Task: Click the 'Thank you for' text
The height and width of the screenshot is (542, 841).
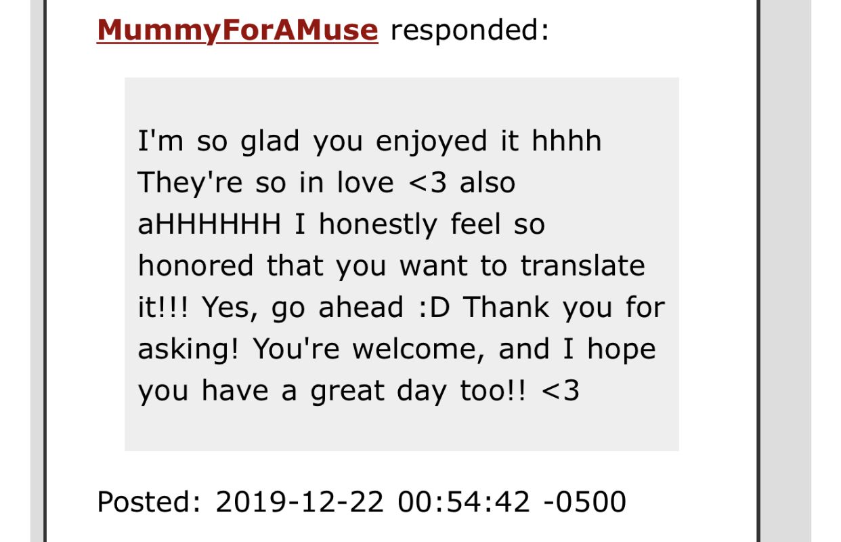Action: point(564,307)
